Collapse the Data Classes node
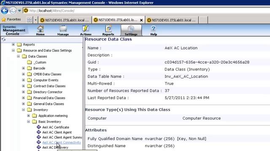270x151 pixels. [x=19, y=56]
